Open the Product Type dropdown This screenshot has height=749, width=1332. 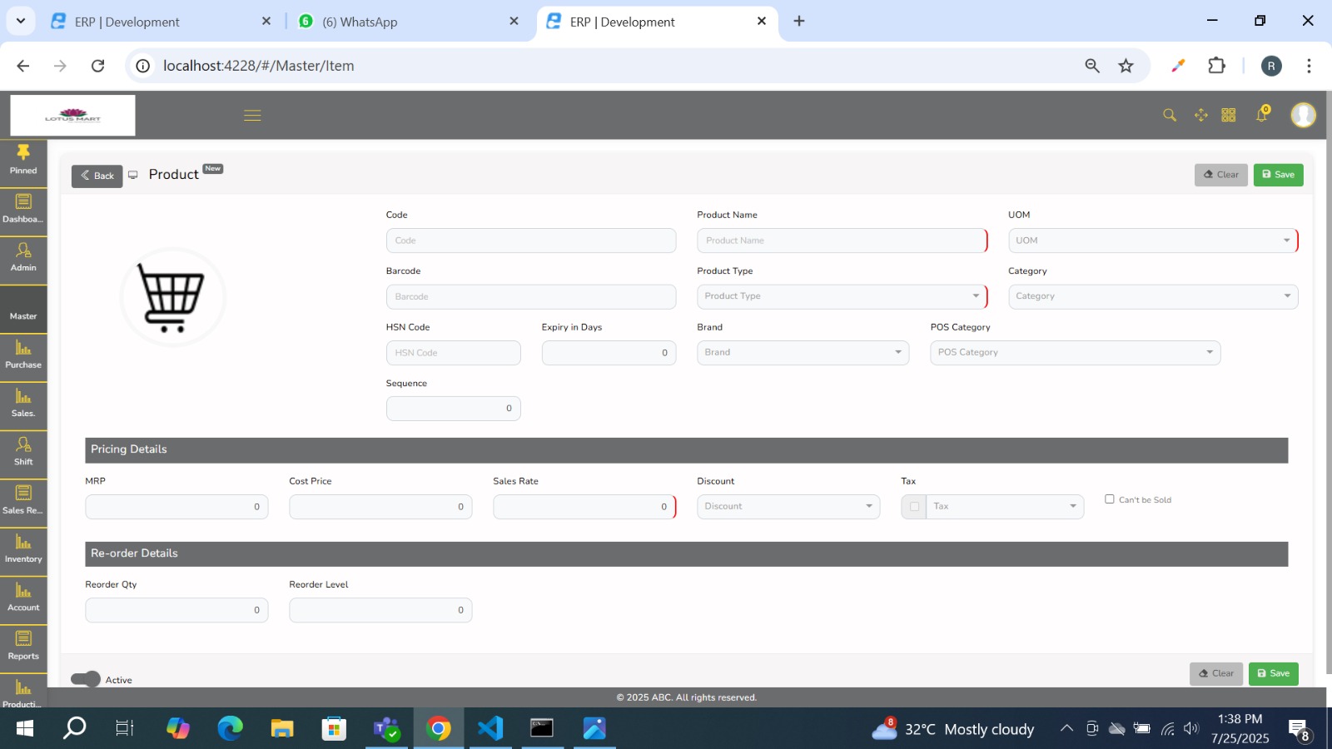point(841,296)
